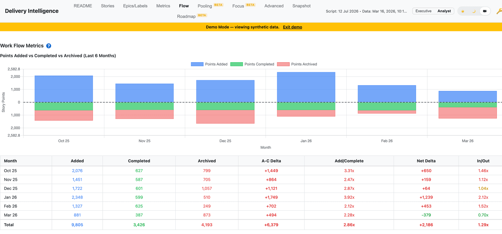Click the Add/Complete column header
Viewport: 502px width, 234px height.
(349, 161)
